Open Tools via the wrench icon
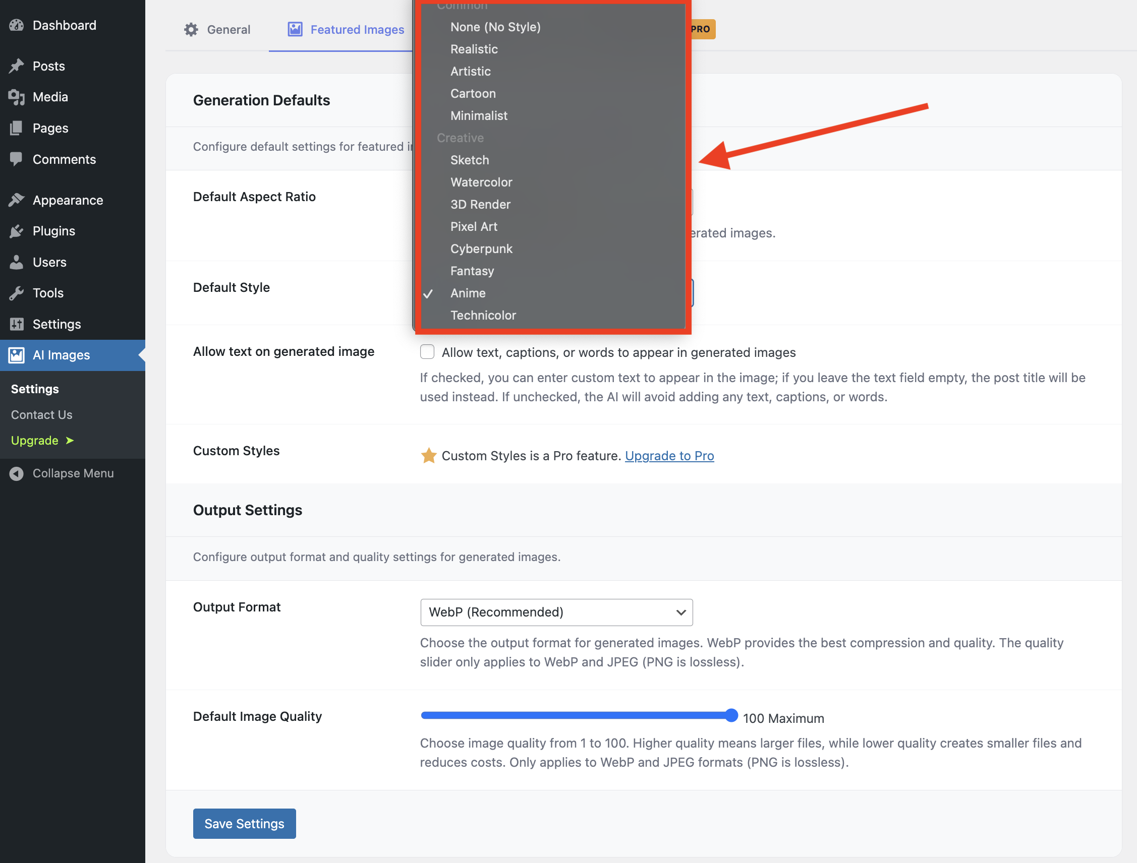 pyautogui.click(x=16, y=293)
